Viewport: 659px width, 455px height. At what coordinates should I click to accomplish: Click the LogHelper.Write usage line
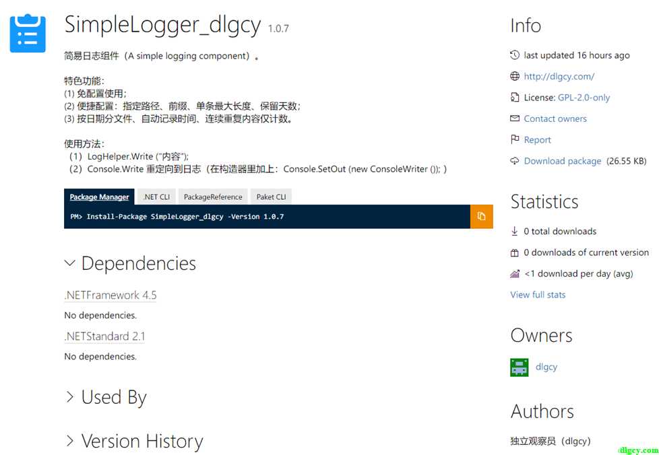pos(129,157)
